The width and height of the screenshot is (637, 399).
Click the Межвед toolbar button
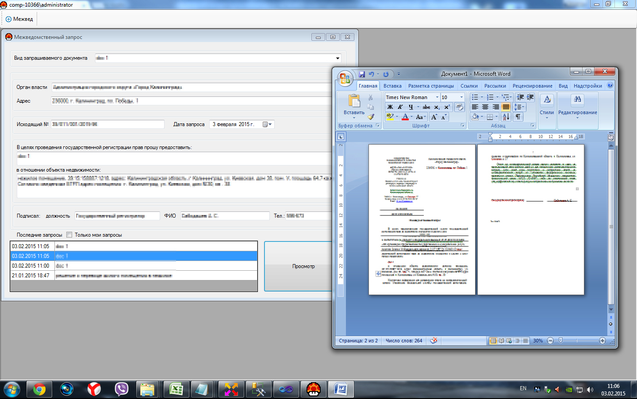coord(19,19)
